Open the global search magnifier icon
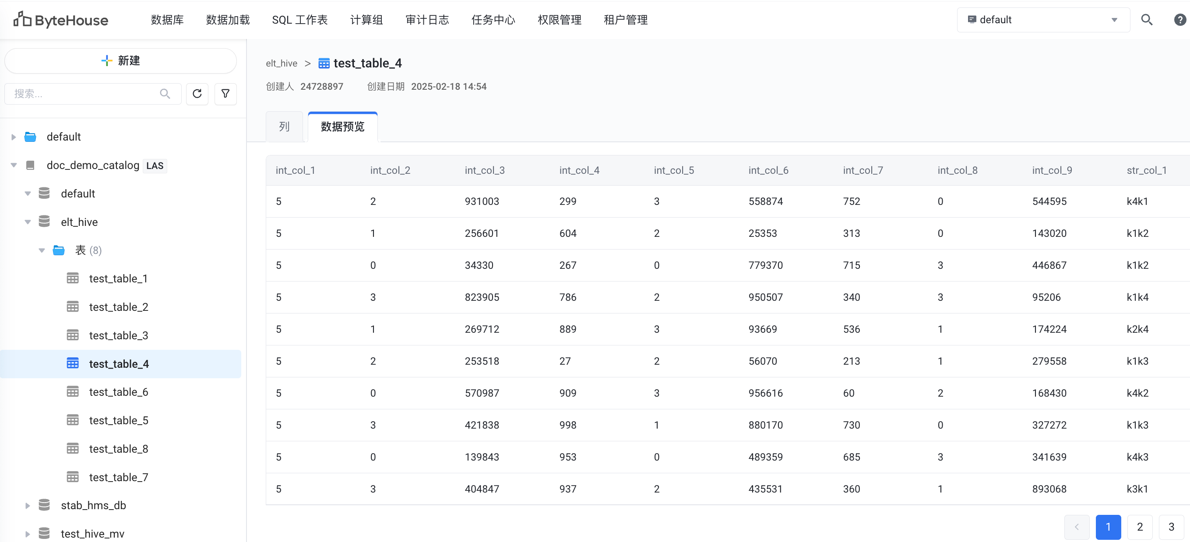This screenshot has width=1190, height=542. tap(1147, 20)
